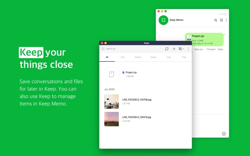
Task: Open the Keep window more options menu
Action: tap(188, 49)
